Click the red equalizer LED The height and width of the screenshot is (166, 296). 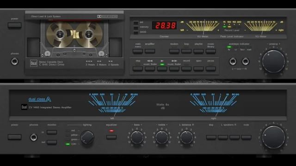(x=111, y=131)
